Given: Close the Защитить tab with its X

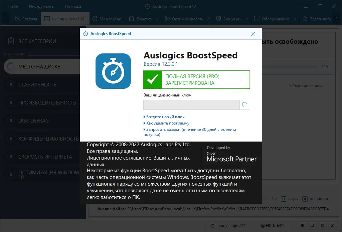Looking at the screenshot, I should click(x=247, y=19).
